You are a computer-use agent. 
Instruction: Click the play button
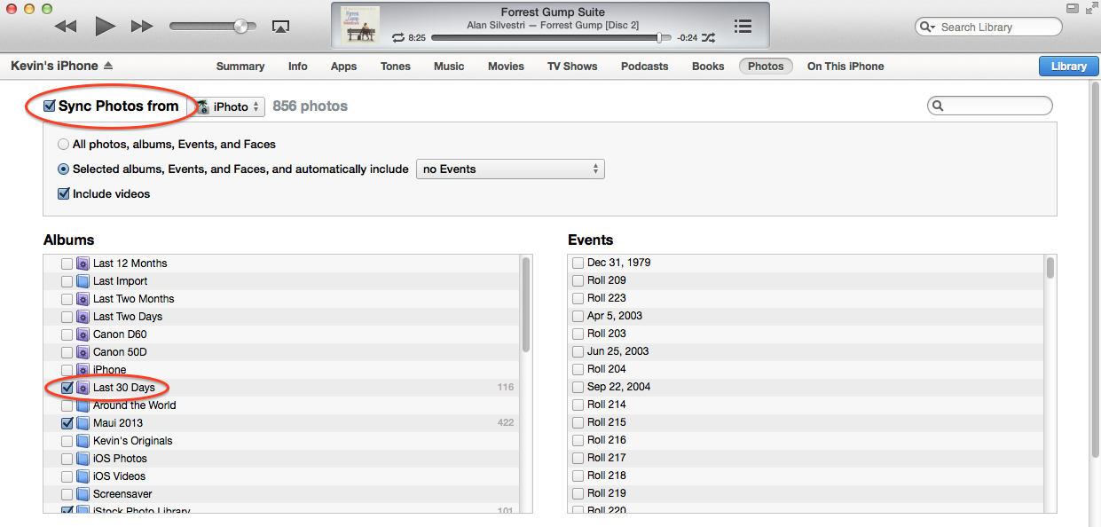106,27
